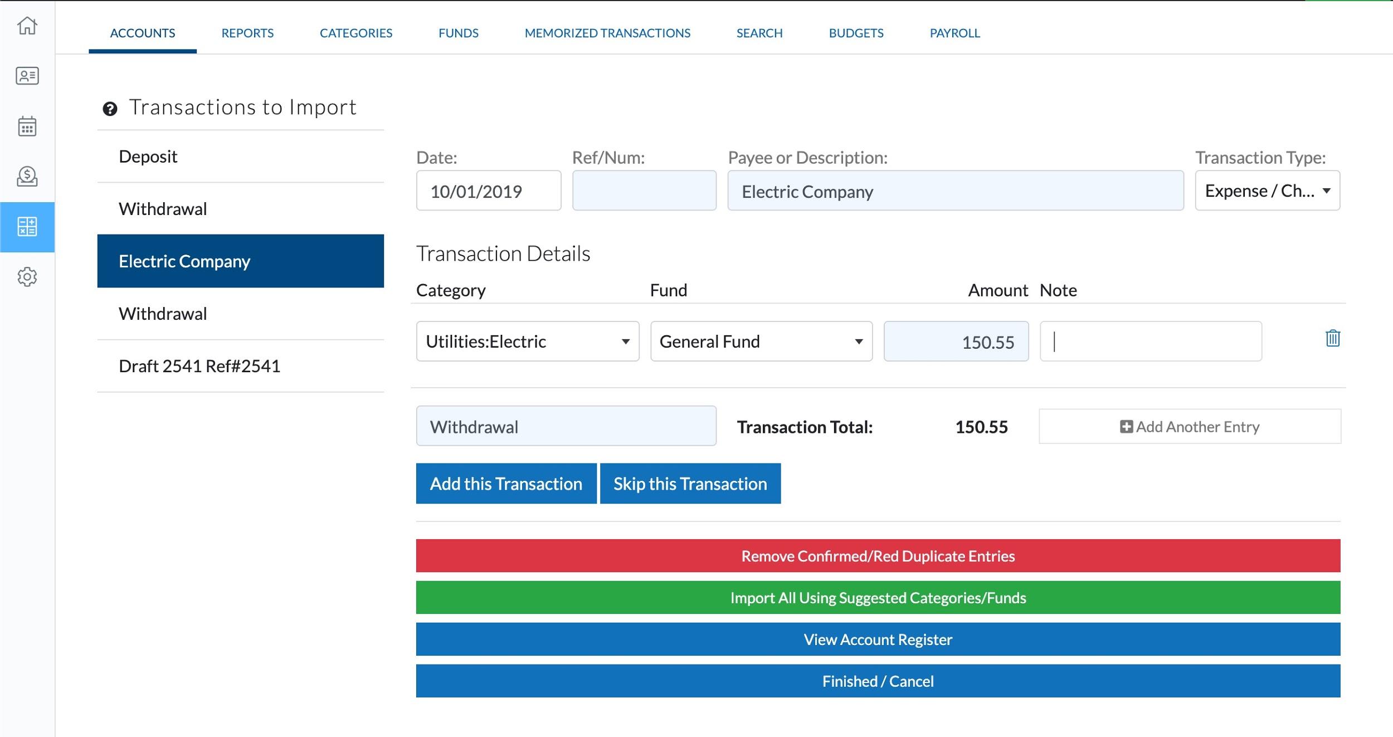Click the delete trash icon for entry
This screenshot has height=737, width=1393.
[1332, 338]
